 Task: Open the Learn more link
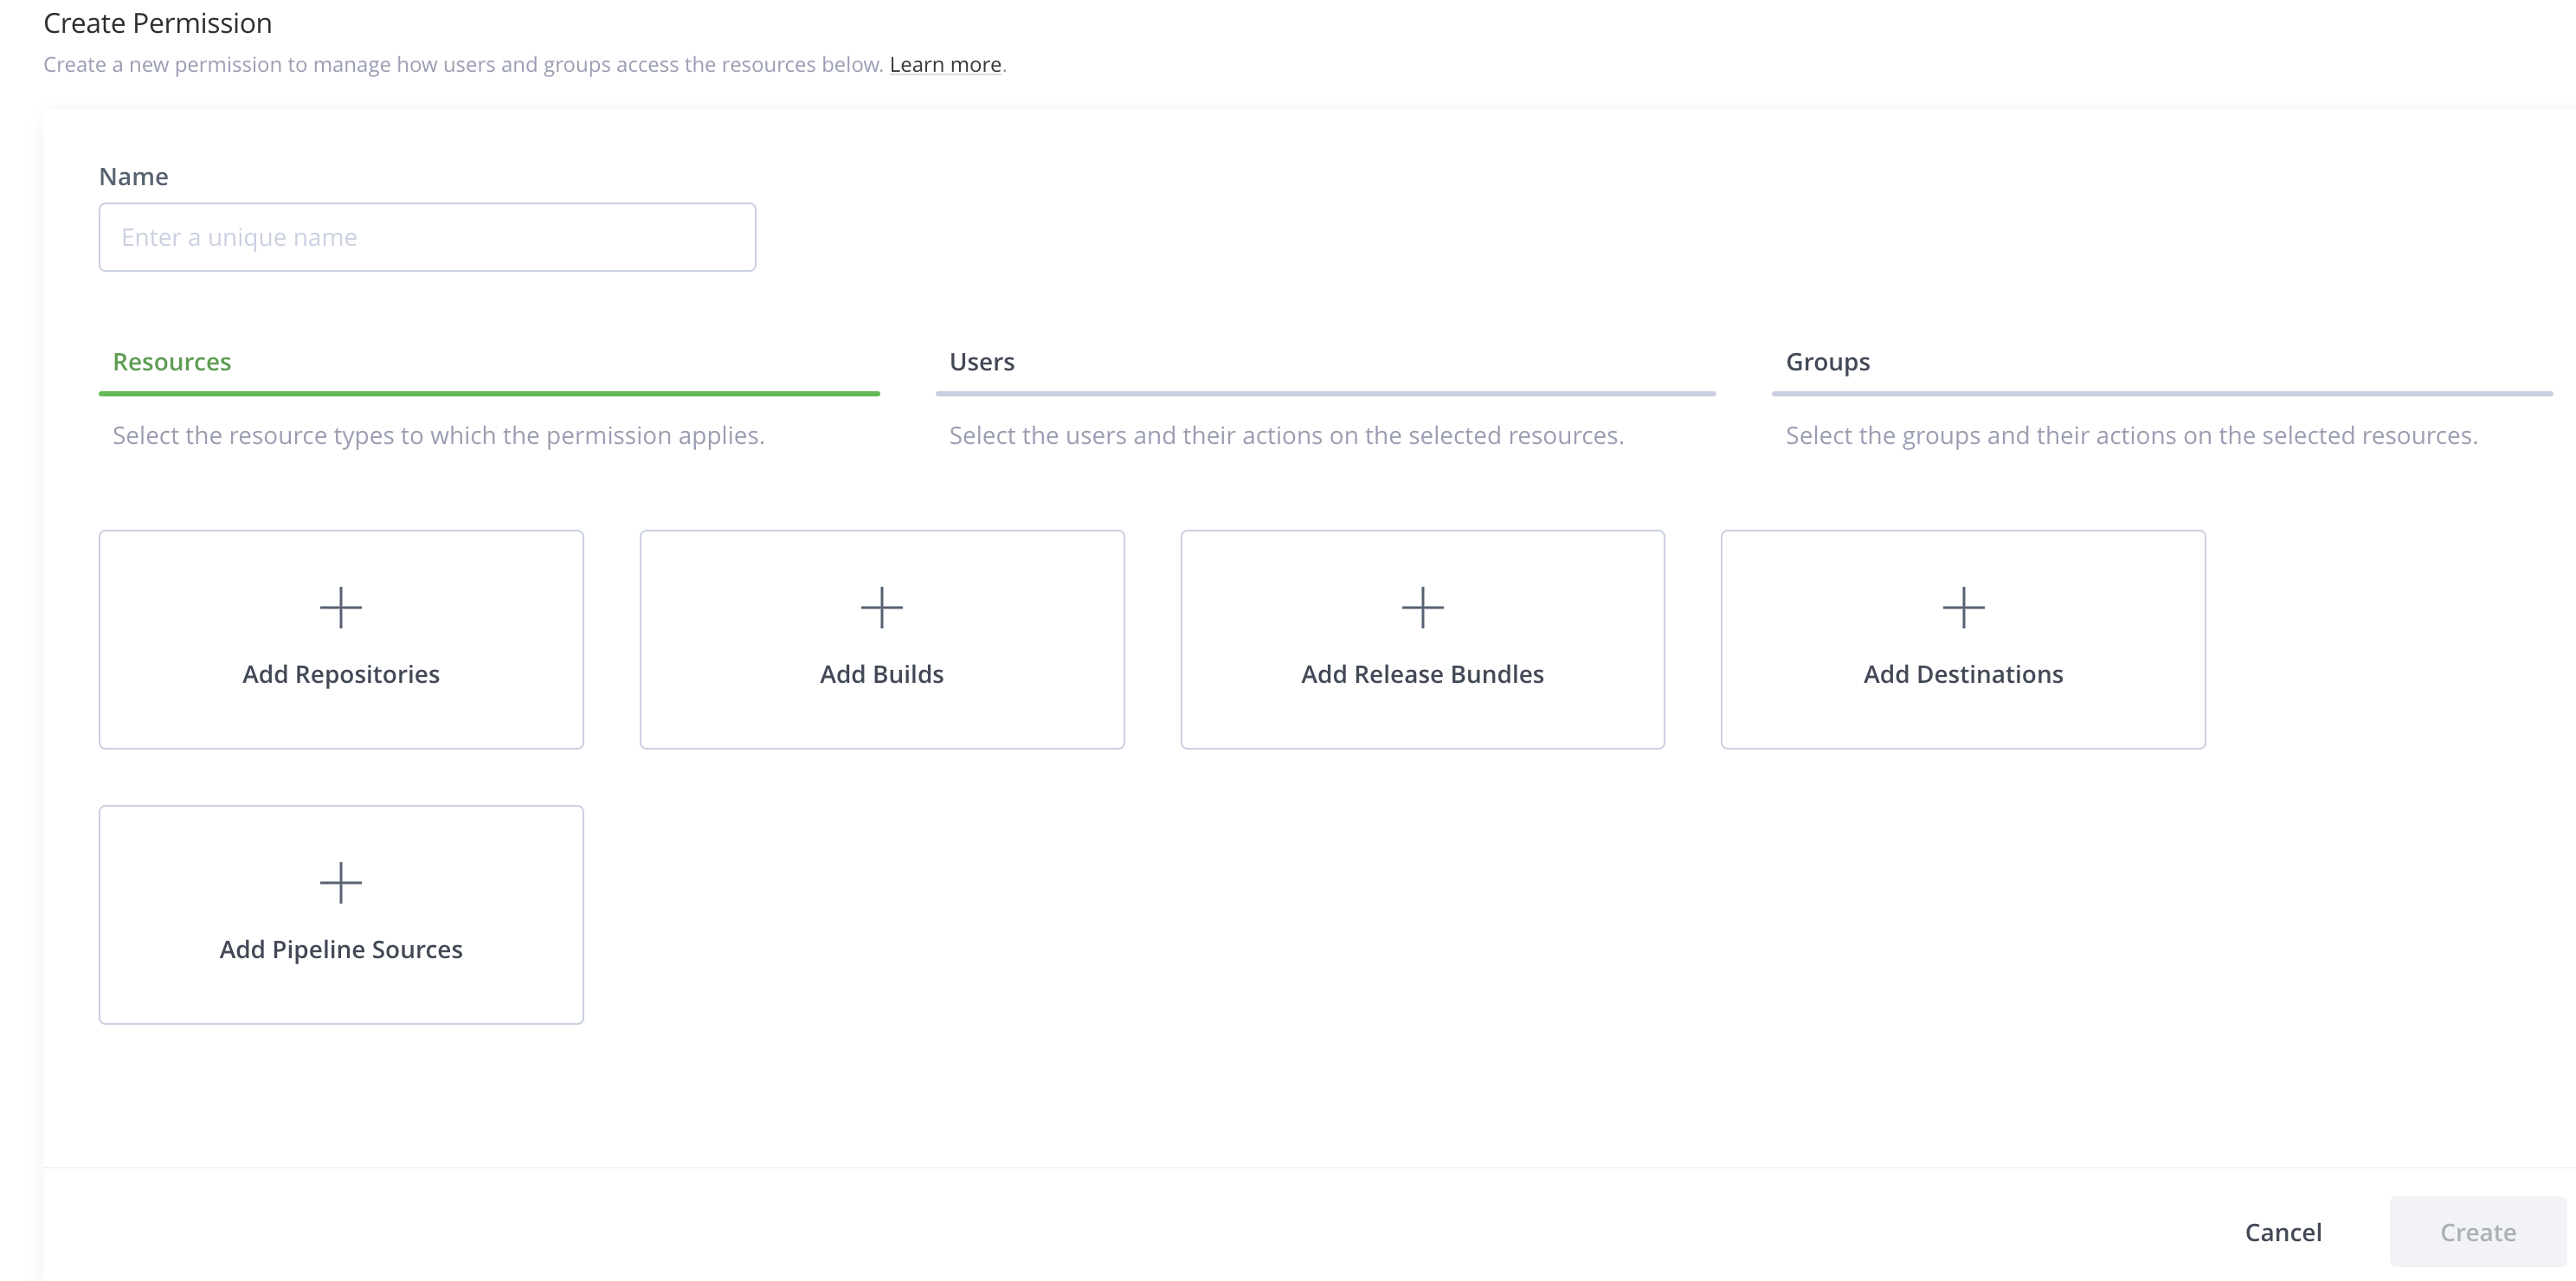click(x=945, y=65)
